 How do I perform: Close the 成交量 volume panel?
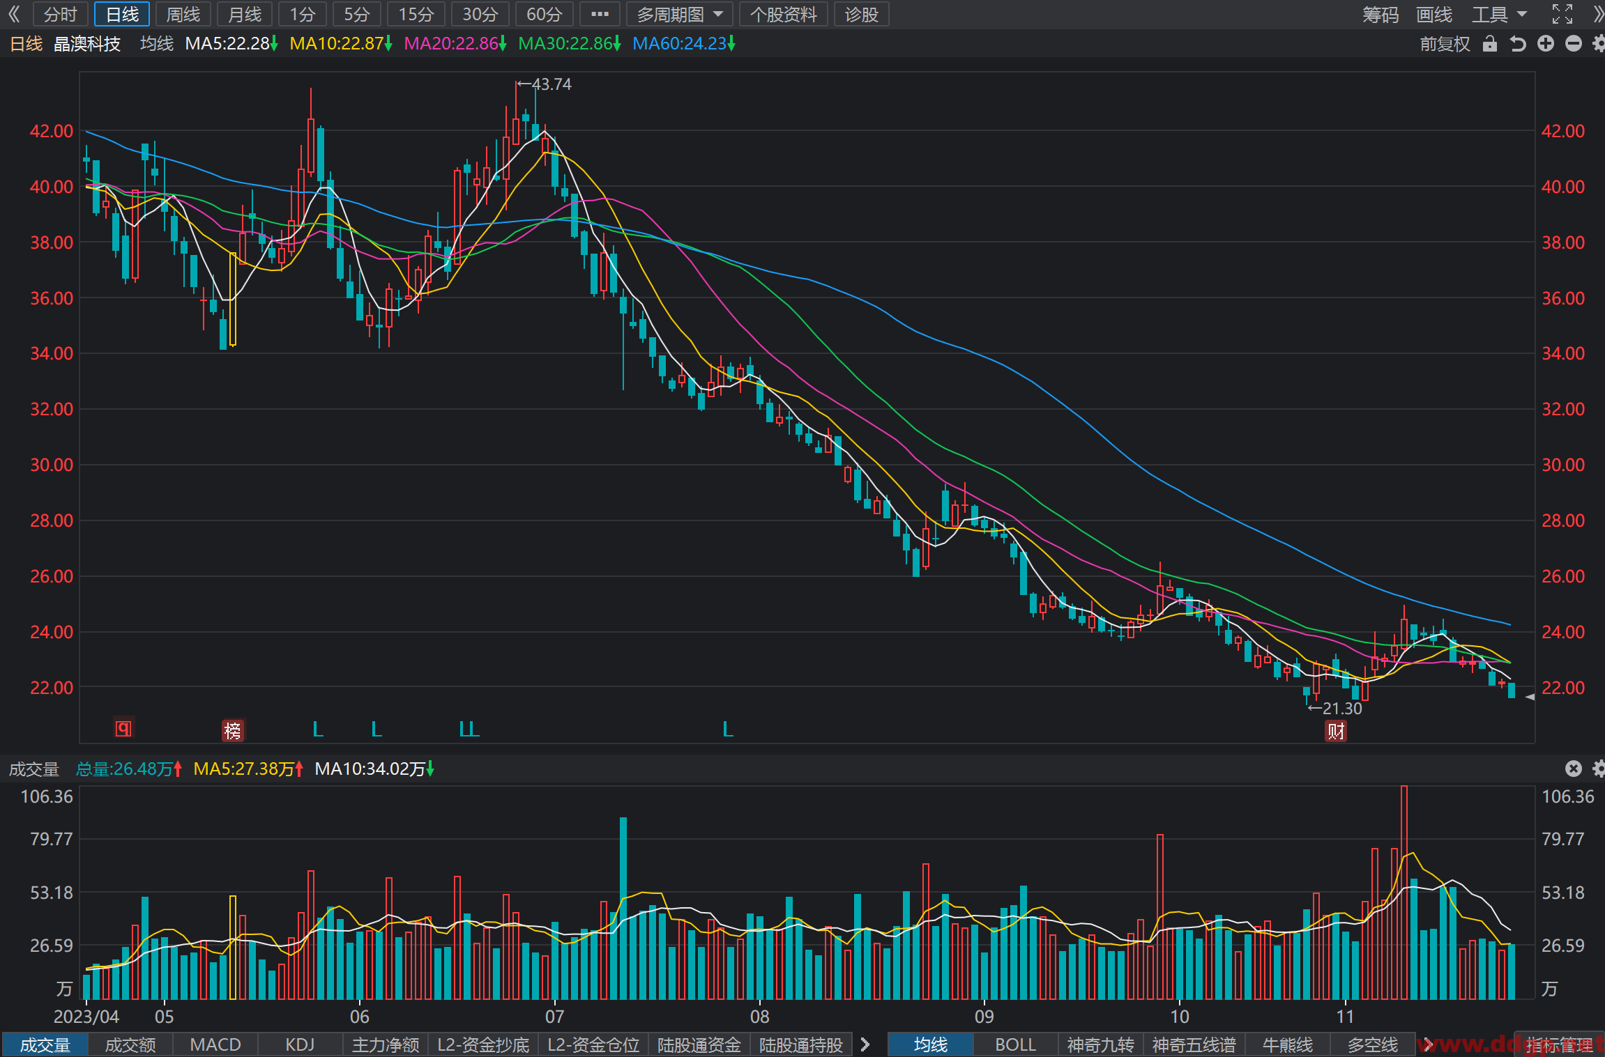pos(1574,769)
